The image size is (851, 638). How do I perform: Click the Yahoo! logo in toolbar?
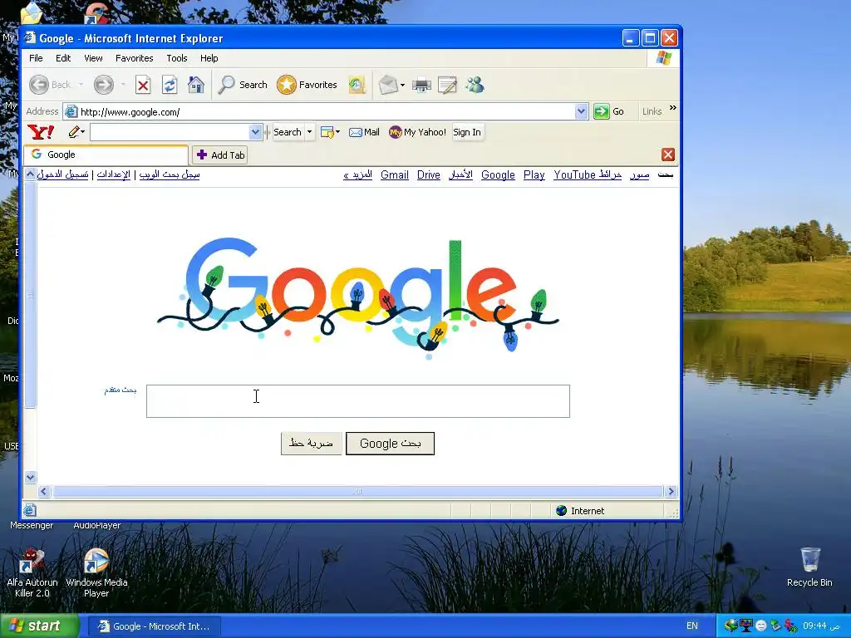pos(41,132)
